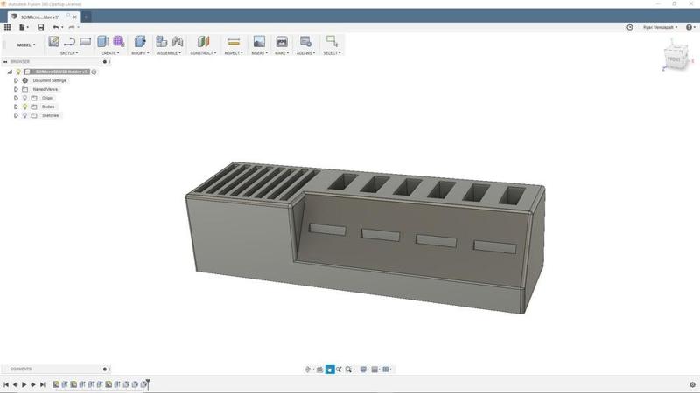The width and height of the screenshot is (700, 393).
Task: Toggle Sketches visibility light bulb
Action: coord(25,115)
